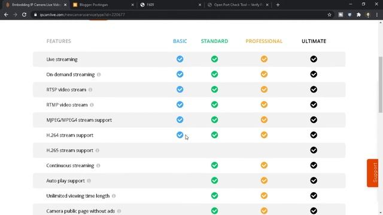Image resolution: width=383 pixels, height=215 pixels.
Task: Click the ULTIMATE plan column header
Action: pos(314,41)
